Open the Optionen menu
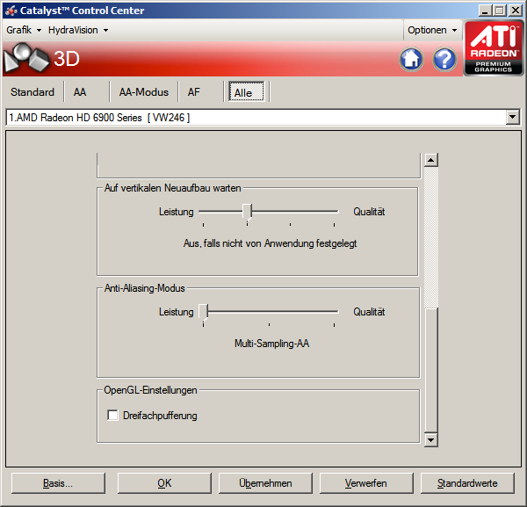 coord(432,30)
